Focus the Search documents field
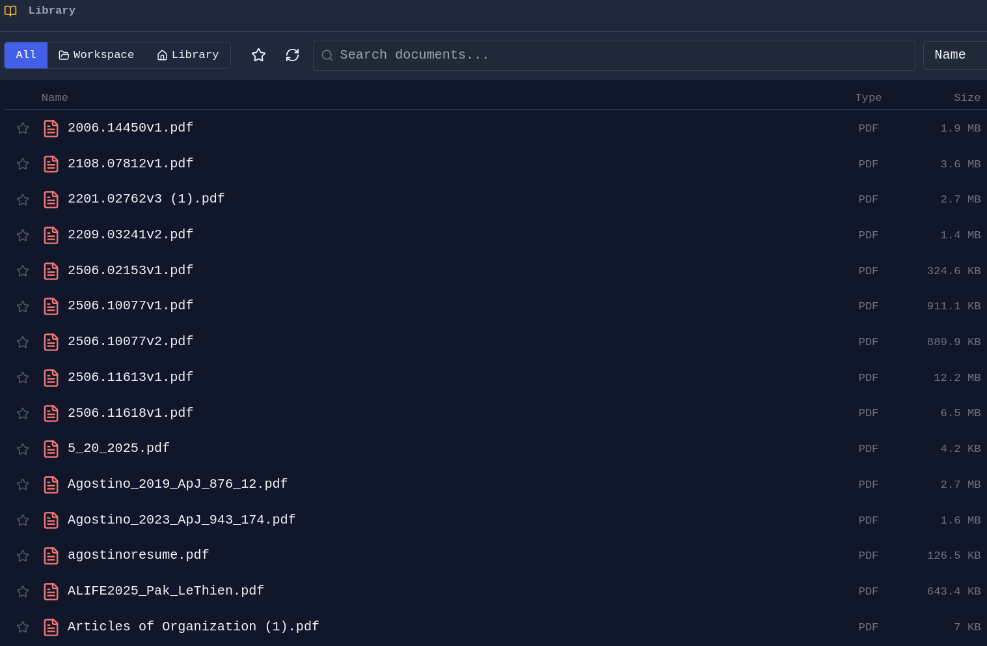The image size is (987, 646). 614,55
